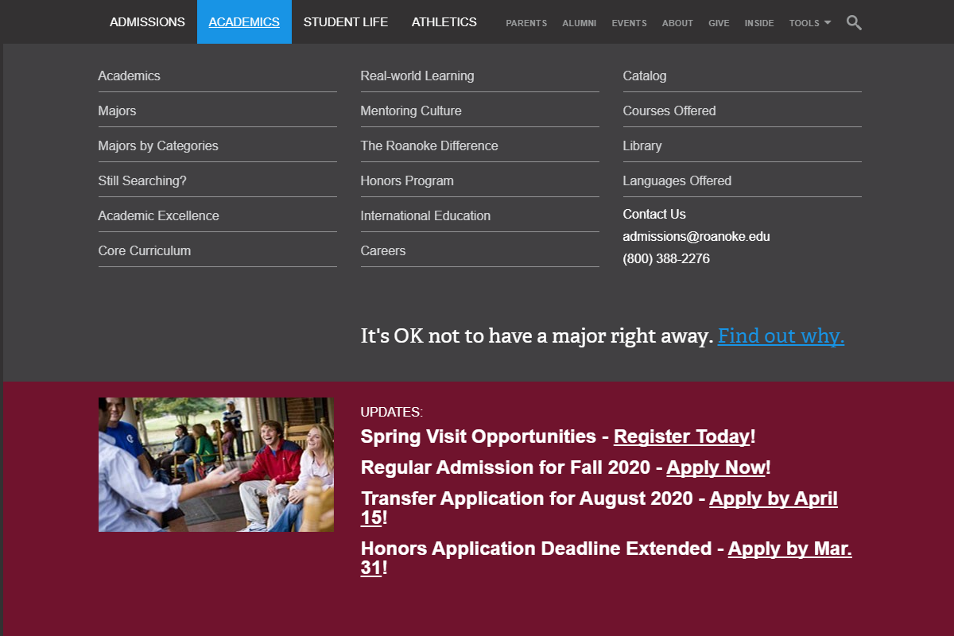Open the ALUMNI page

(580, 23)
